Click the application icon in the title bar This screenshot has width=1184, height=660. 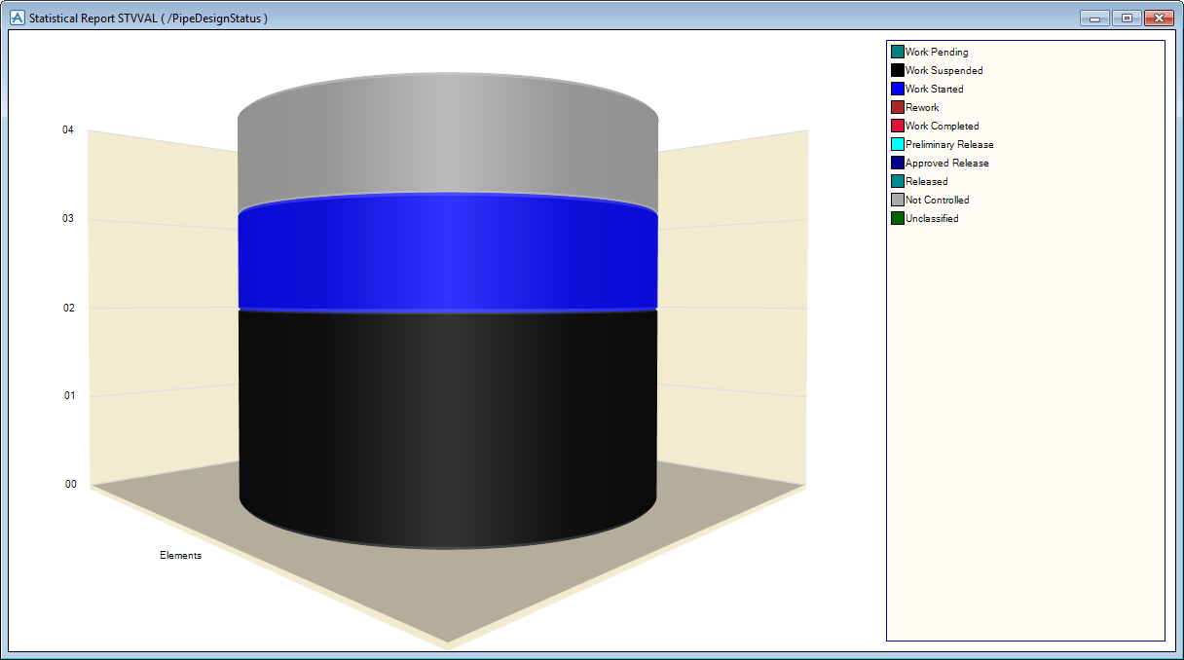point(17,18)
